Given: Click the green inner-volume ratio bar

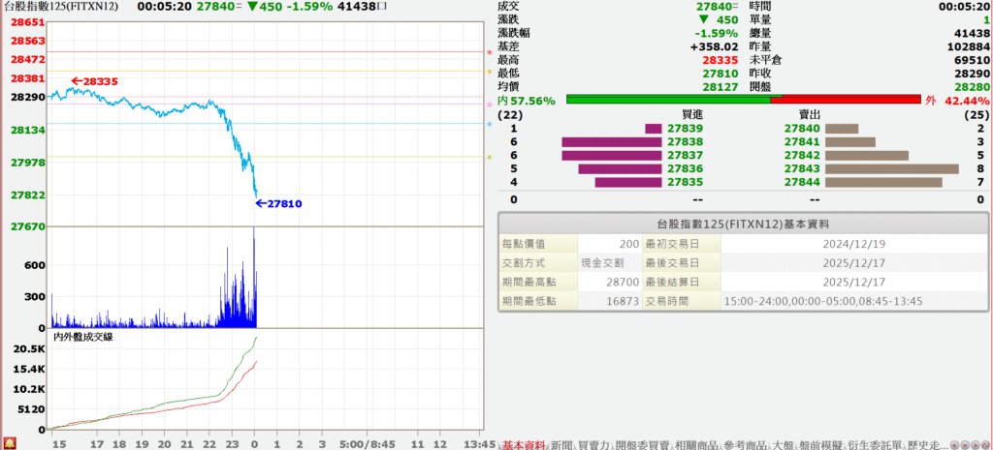Looking at the screenshot, I should 668,100.
